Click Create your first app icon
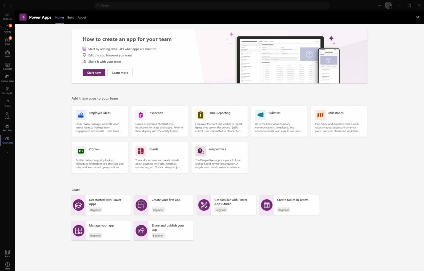 141,205
